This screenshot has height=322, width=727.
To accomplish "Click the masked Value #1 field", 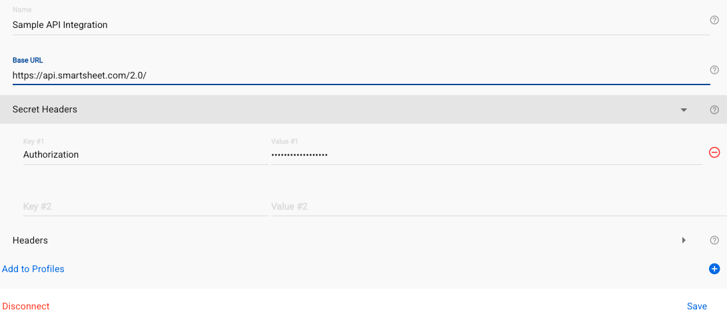I will click(485, 154).
